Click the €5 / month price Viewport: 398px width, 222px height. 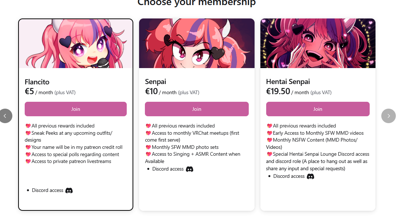coord(39,92)
